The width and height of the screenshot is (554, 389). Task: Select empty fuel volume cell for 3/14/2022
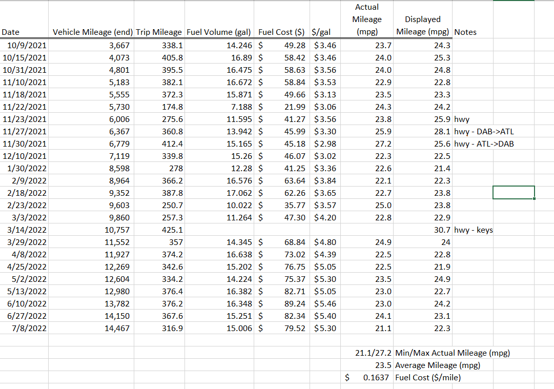coord(219,230)
